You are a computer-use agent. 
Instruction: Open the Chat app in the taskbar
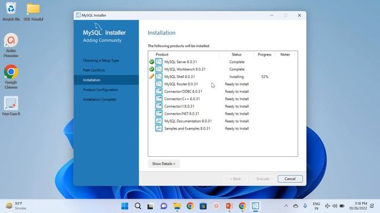(164, 206)
